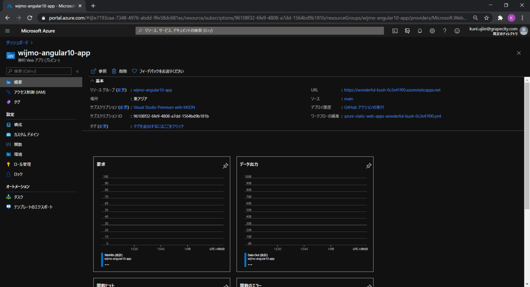Reload the page in Chrome
This screenshot has height=287, width=530.
(30, 18)
